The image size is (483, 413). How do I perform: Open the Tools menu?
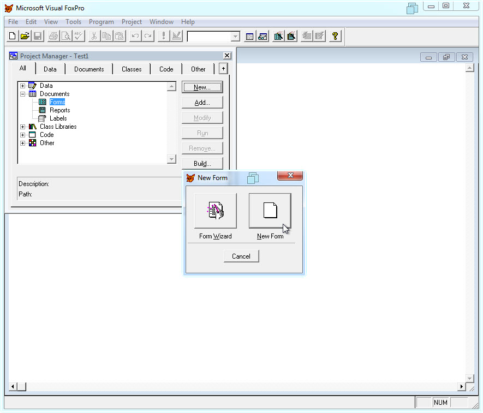click(x=73, y=22)
